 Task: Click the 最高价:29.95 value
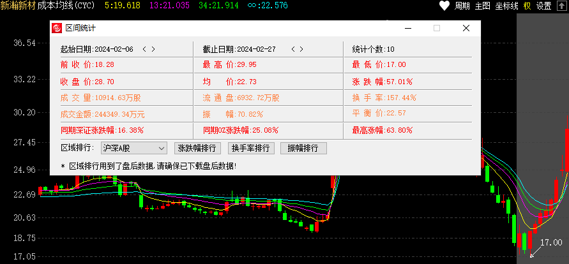click(230, 65)
